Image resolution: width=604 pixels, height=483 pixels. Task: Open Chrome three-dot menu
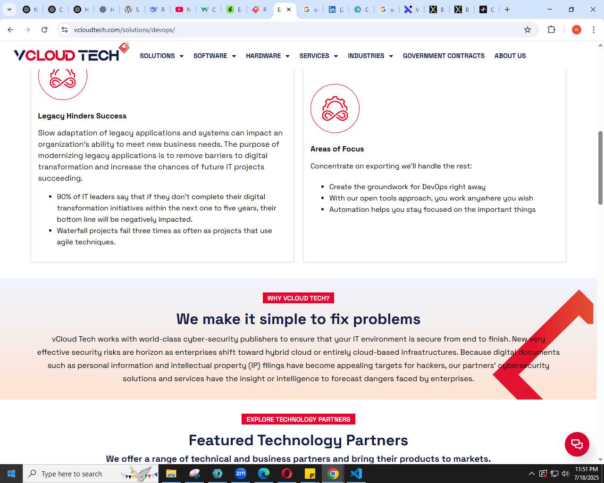click(x=594, y=30)
